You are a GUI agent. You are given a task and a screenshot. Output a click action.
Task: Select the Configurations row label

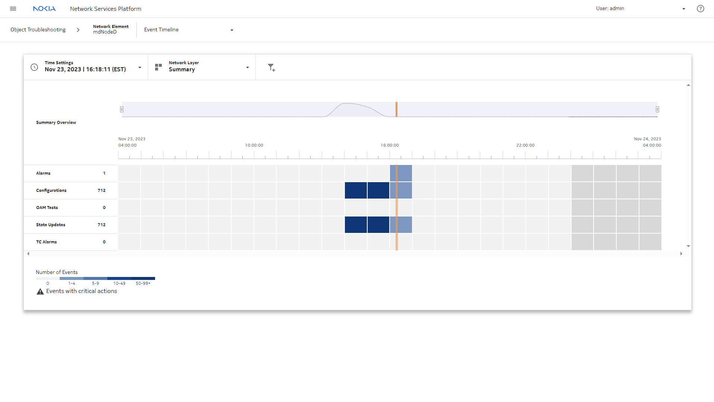[x=51, y=190]
